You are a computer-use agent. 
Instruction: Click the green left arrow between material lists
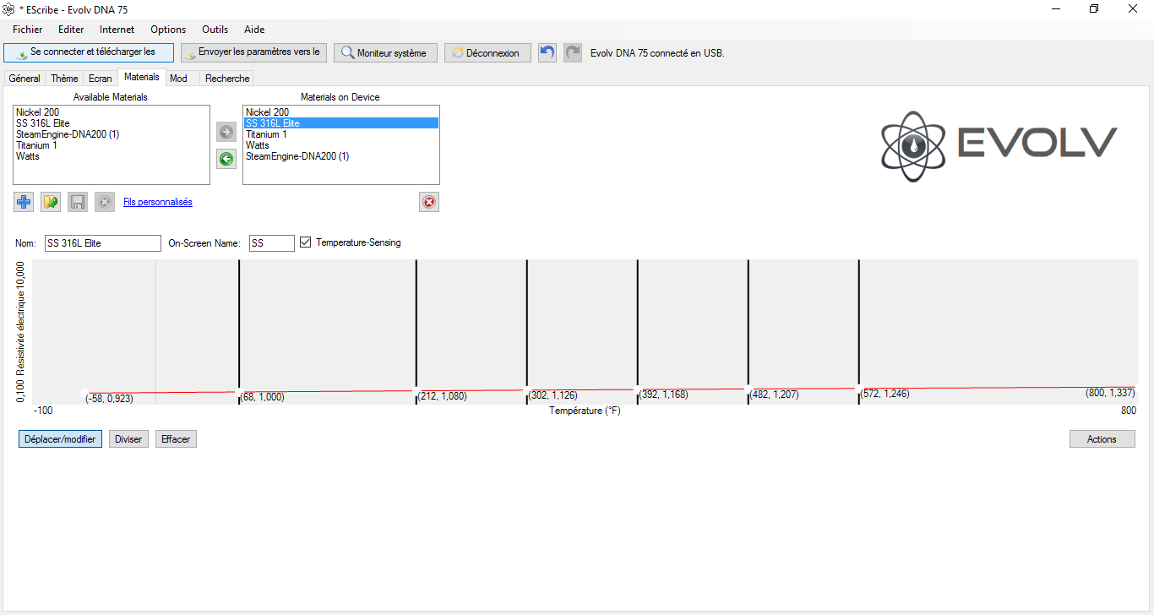pos(226,159)
